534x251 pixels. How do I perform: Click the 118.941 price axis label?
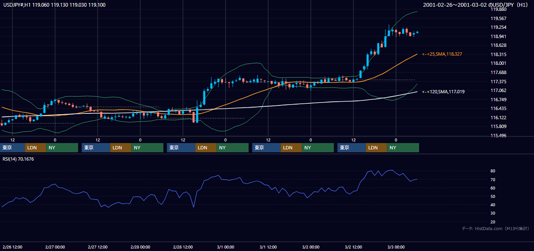tap(499, 36)
